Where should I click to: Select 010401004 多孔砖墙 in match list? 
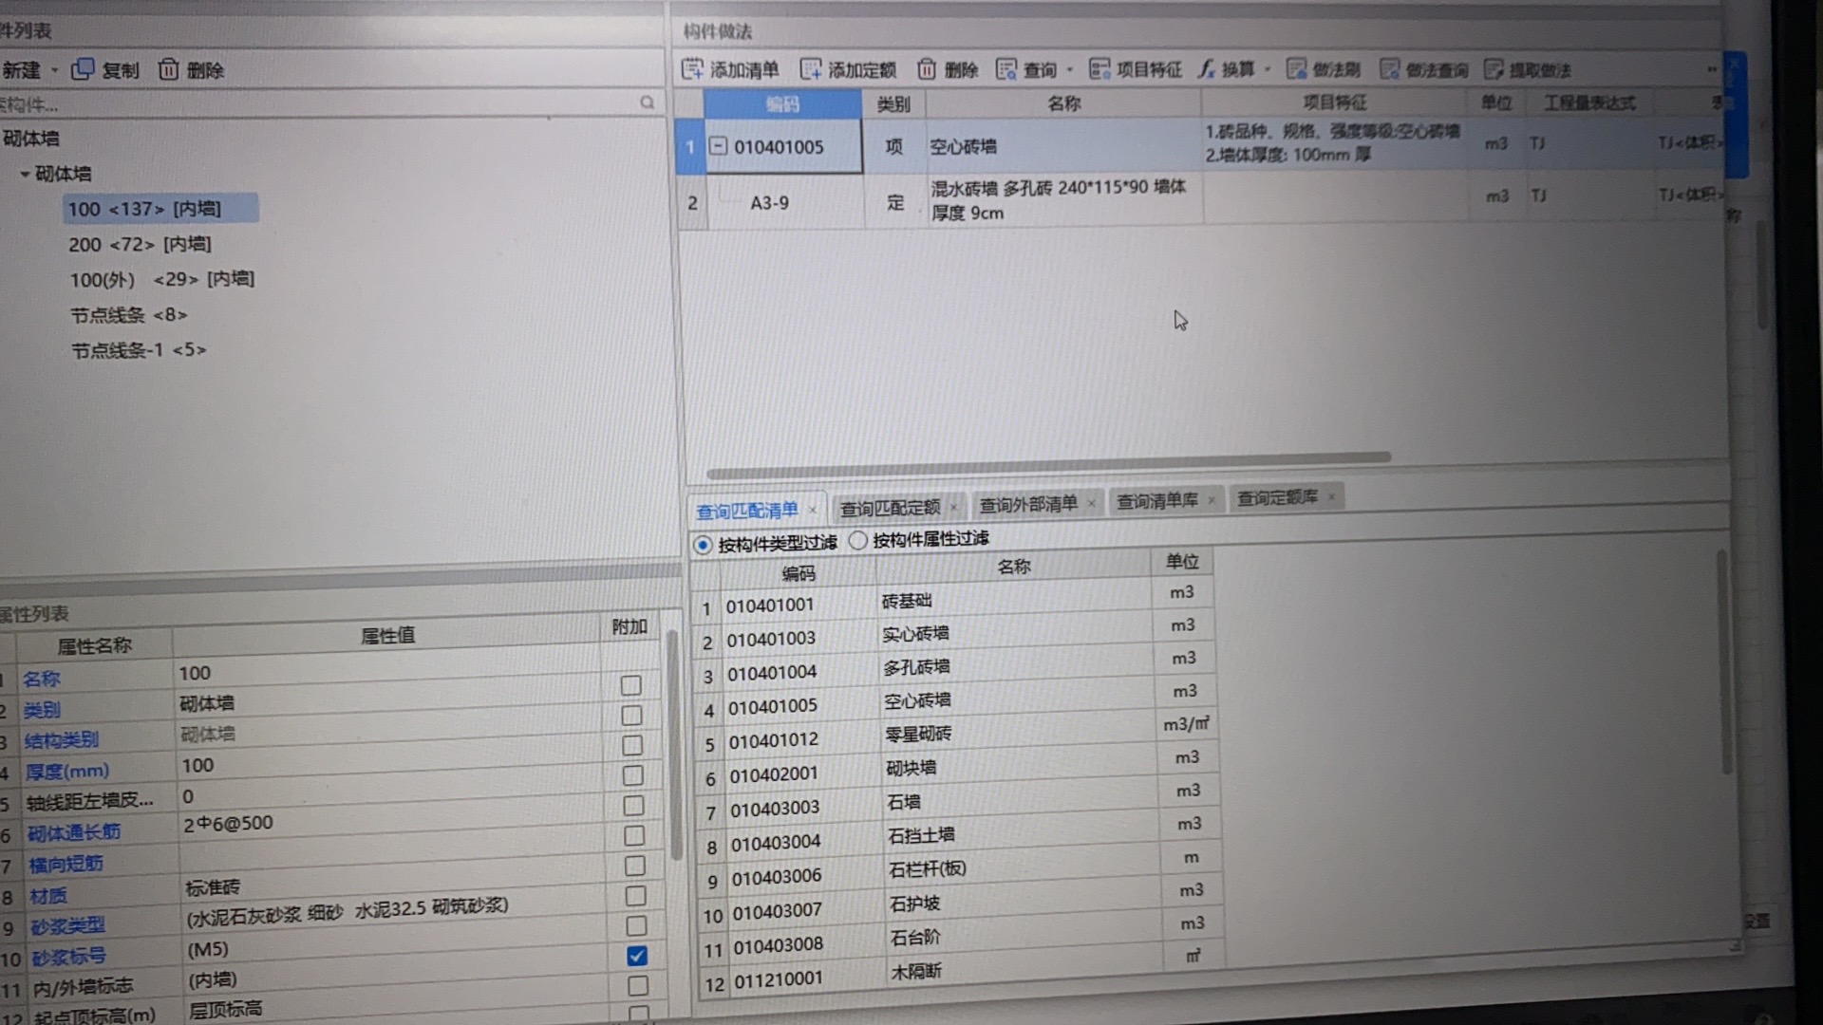click(953, 666)
